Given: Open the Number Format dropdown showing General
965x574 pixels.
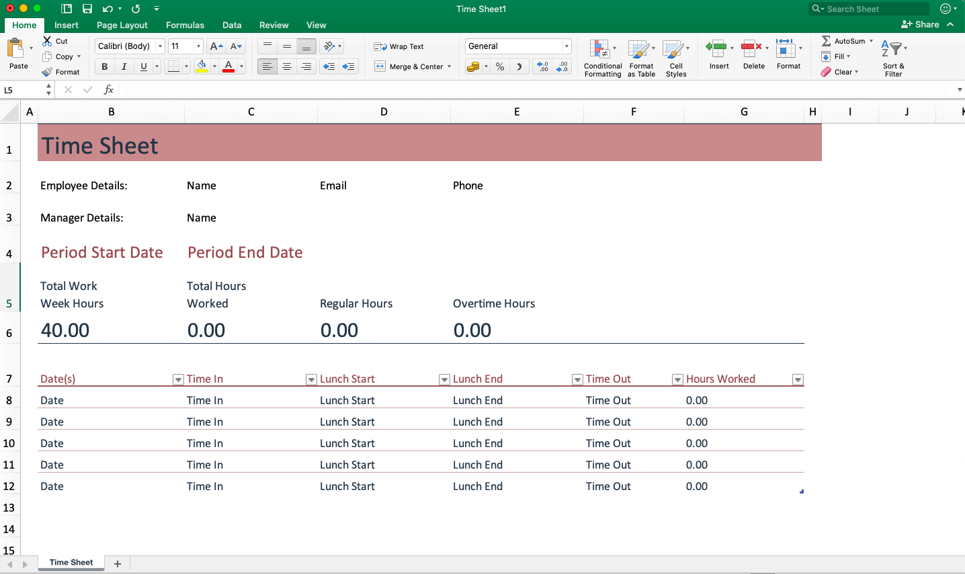Looking at the screenshot, I should click(517, 46).
